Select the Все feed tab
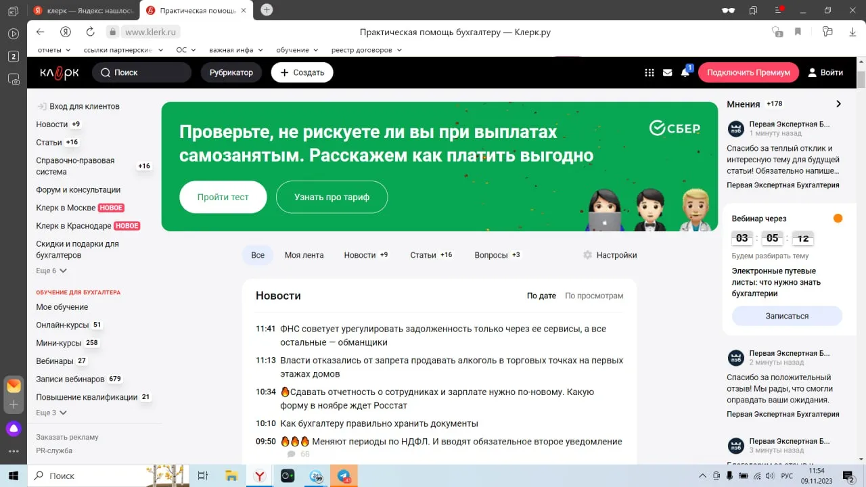866x487 pixels. [x=258, y=255]
